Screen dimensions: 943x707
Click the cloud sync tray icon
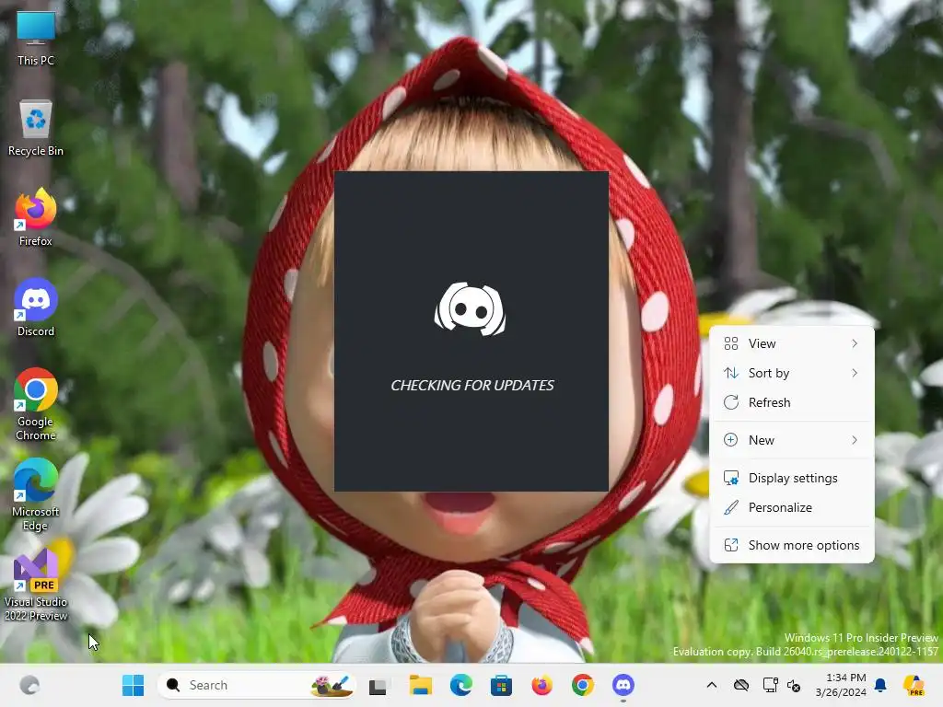(x=741, y=685)
